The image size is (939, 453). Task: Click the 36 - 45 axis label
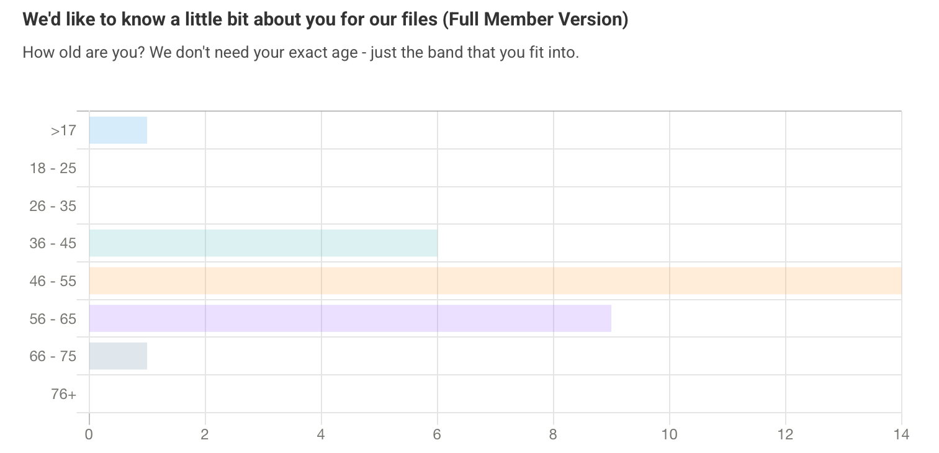pos(53,243)
